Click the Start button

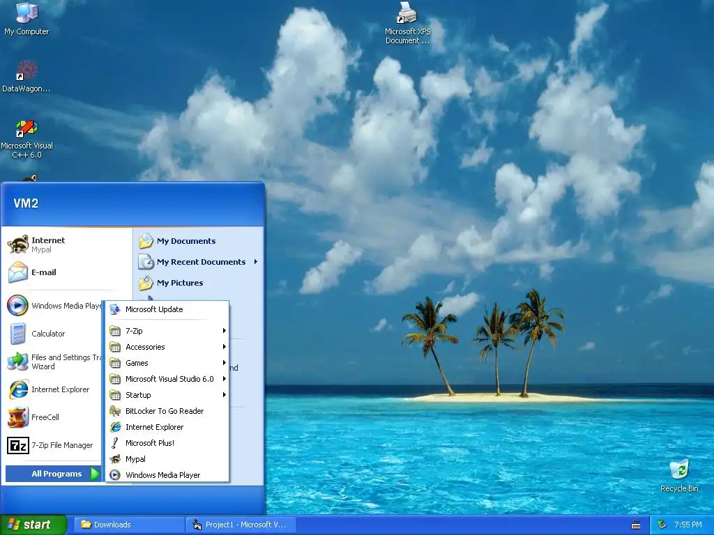click(33, 525)
